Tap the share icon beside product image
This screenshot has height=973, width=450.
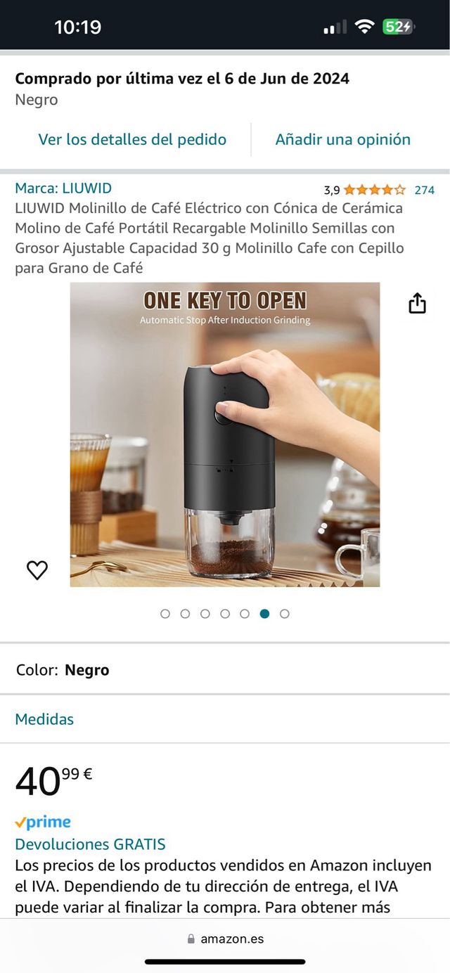coord(417,303)
